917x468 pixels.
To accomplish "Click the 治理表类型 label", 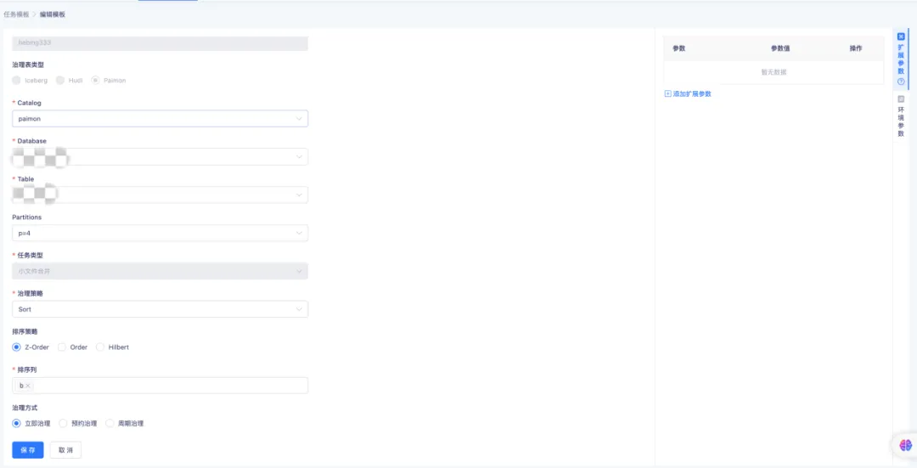I will coord(28,65).
